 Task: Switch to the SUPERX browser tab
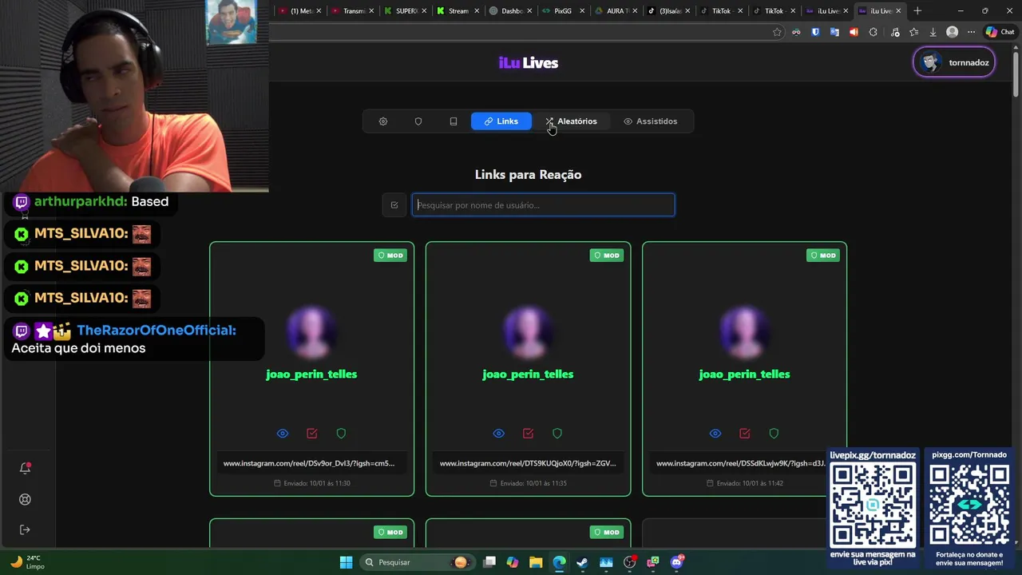(x=406, y=11)
